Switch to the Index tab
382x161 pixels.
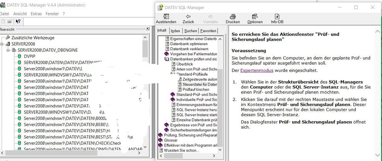tap(176, 31)
